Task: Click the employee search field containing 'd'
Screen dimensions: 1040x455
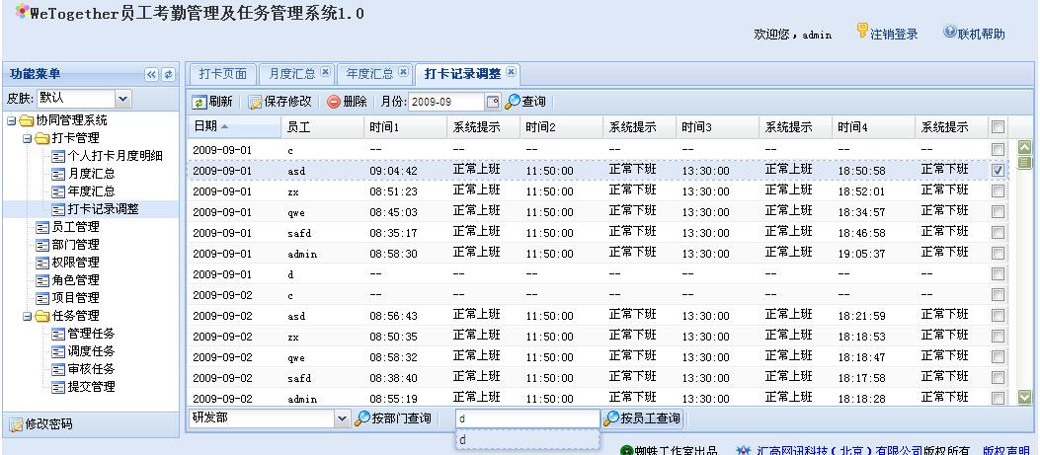Action: [x=527, y=419]
